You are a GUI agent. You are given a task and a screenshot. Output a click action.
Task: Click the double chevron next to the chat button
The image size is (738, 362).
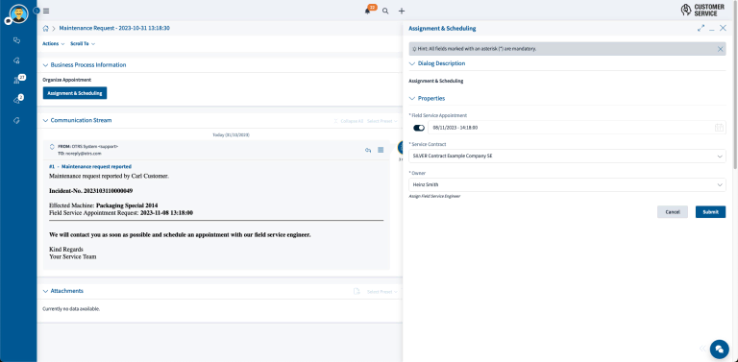[x=702, y=349]
